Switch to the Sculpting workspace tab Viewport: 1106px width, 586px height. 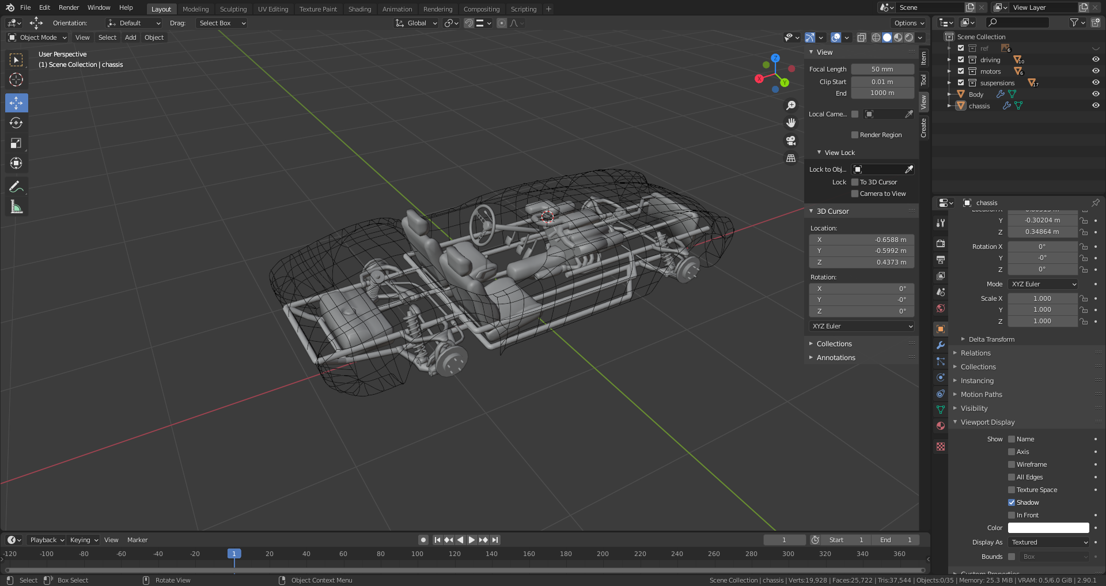pos(233,9)
